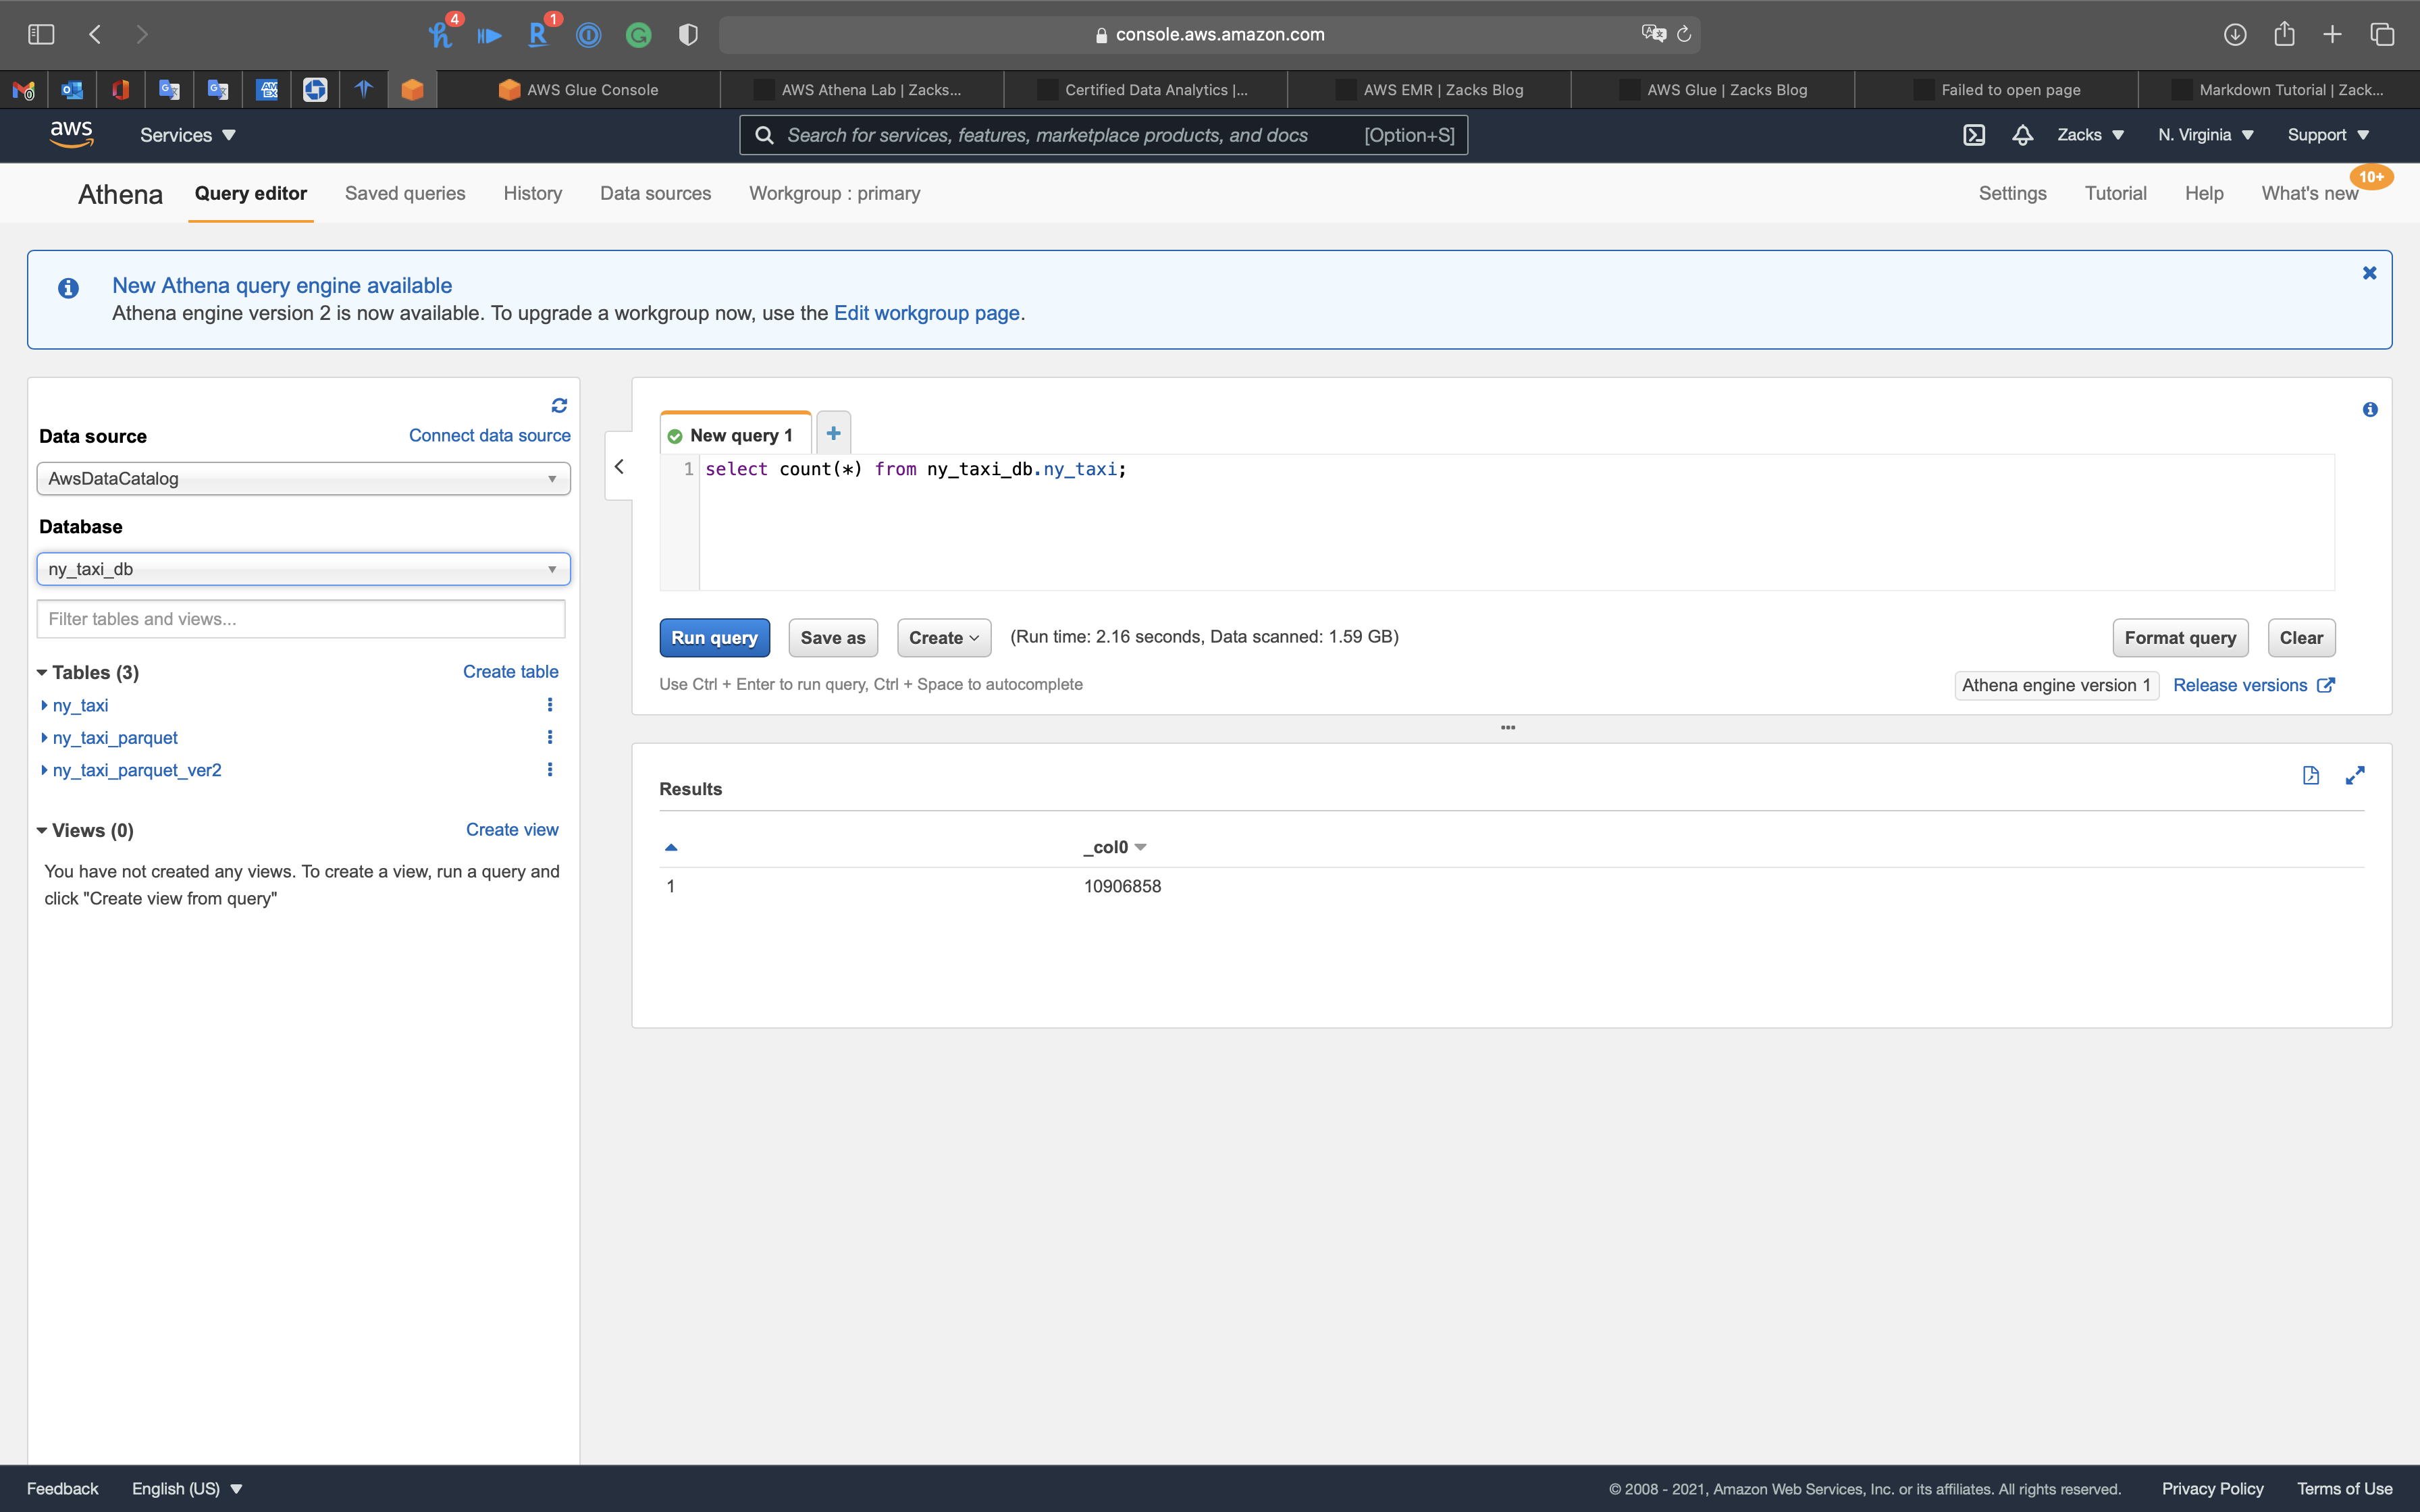2420x1512 pixels.
Task: Expand results to full screen
Action: (x=2355, y=775)
